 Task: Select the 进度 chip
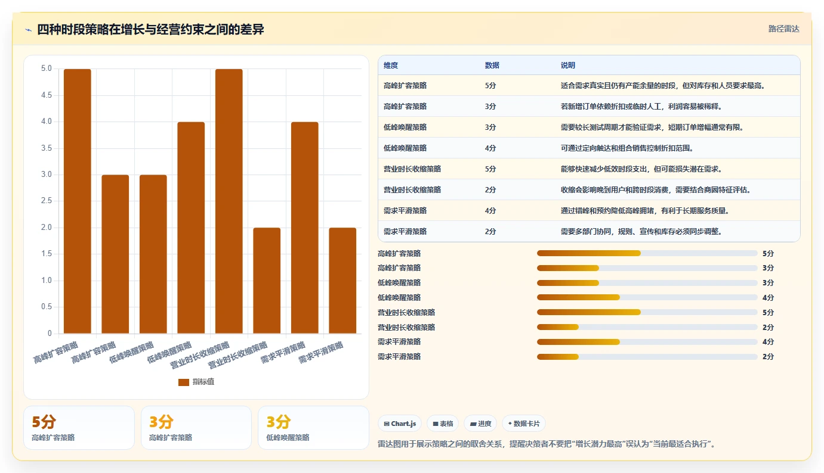pyautogui.click(x=480, y=424)
